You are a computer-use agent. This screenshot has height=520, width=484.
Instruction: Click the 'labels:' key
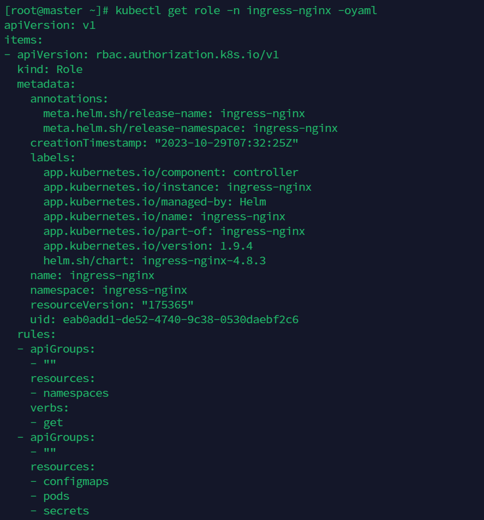click(x=52, y=158)
